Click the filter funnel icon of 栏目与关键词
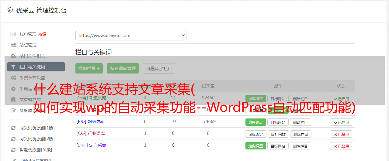The height and width of the screenshot is (161, 389). click(x=13, y=67)
